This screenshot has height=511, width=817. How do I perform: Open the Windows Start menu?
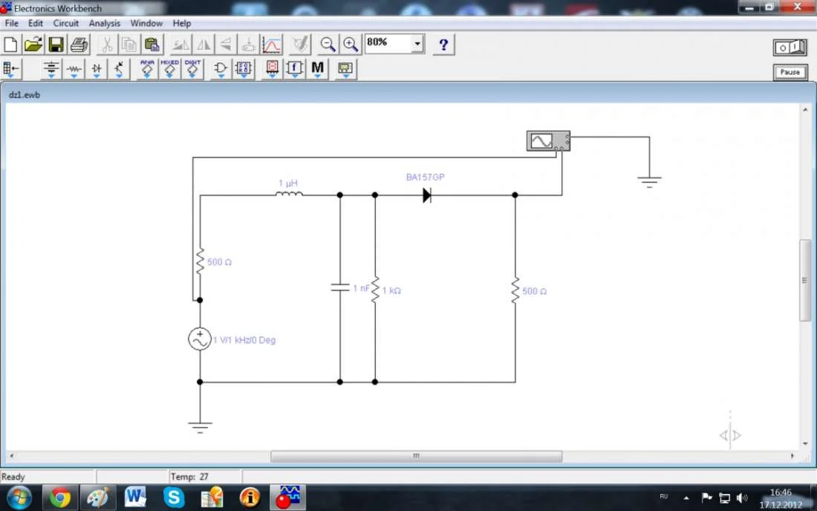19,498
